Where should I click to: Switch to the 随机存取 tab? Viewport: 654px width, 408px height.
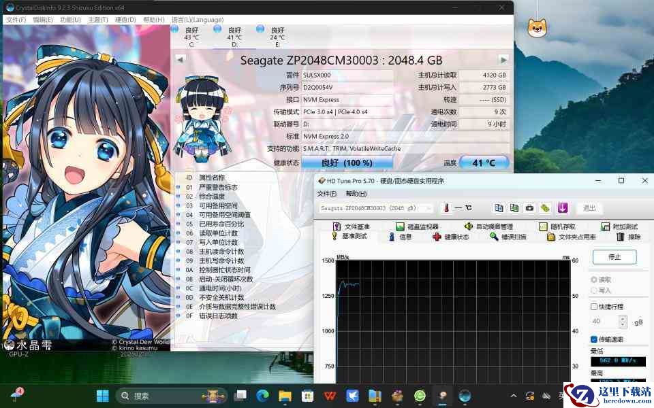[x=557, y=226]
